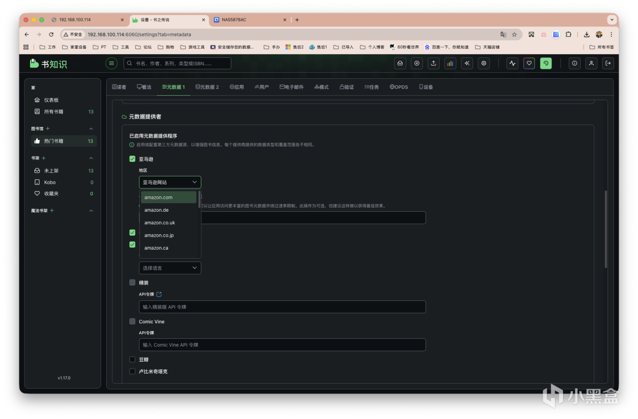Click the sparkles magic icon in the header

pos(467,63)
